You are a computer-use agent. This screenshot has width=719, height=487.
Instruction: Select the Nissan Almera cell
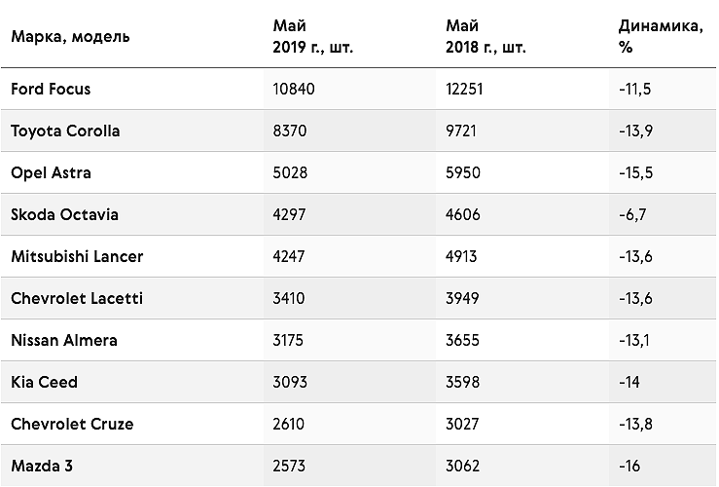coord(64,340)
